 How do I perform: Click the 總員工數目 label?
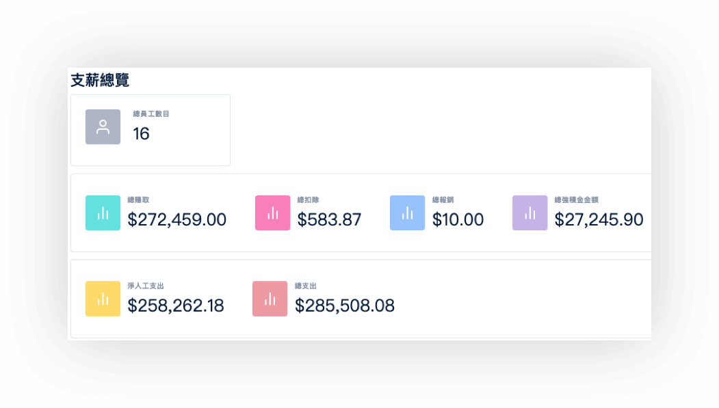[x=151, y=114]
